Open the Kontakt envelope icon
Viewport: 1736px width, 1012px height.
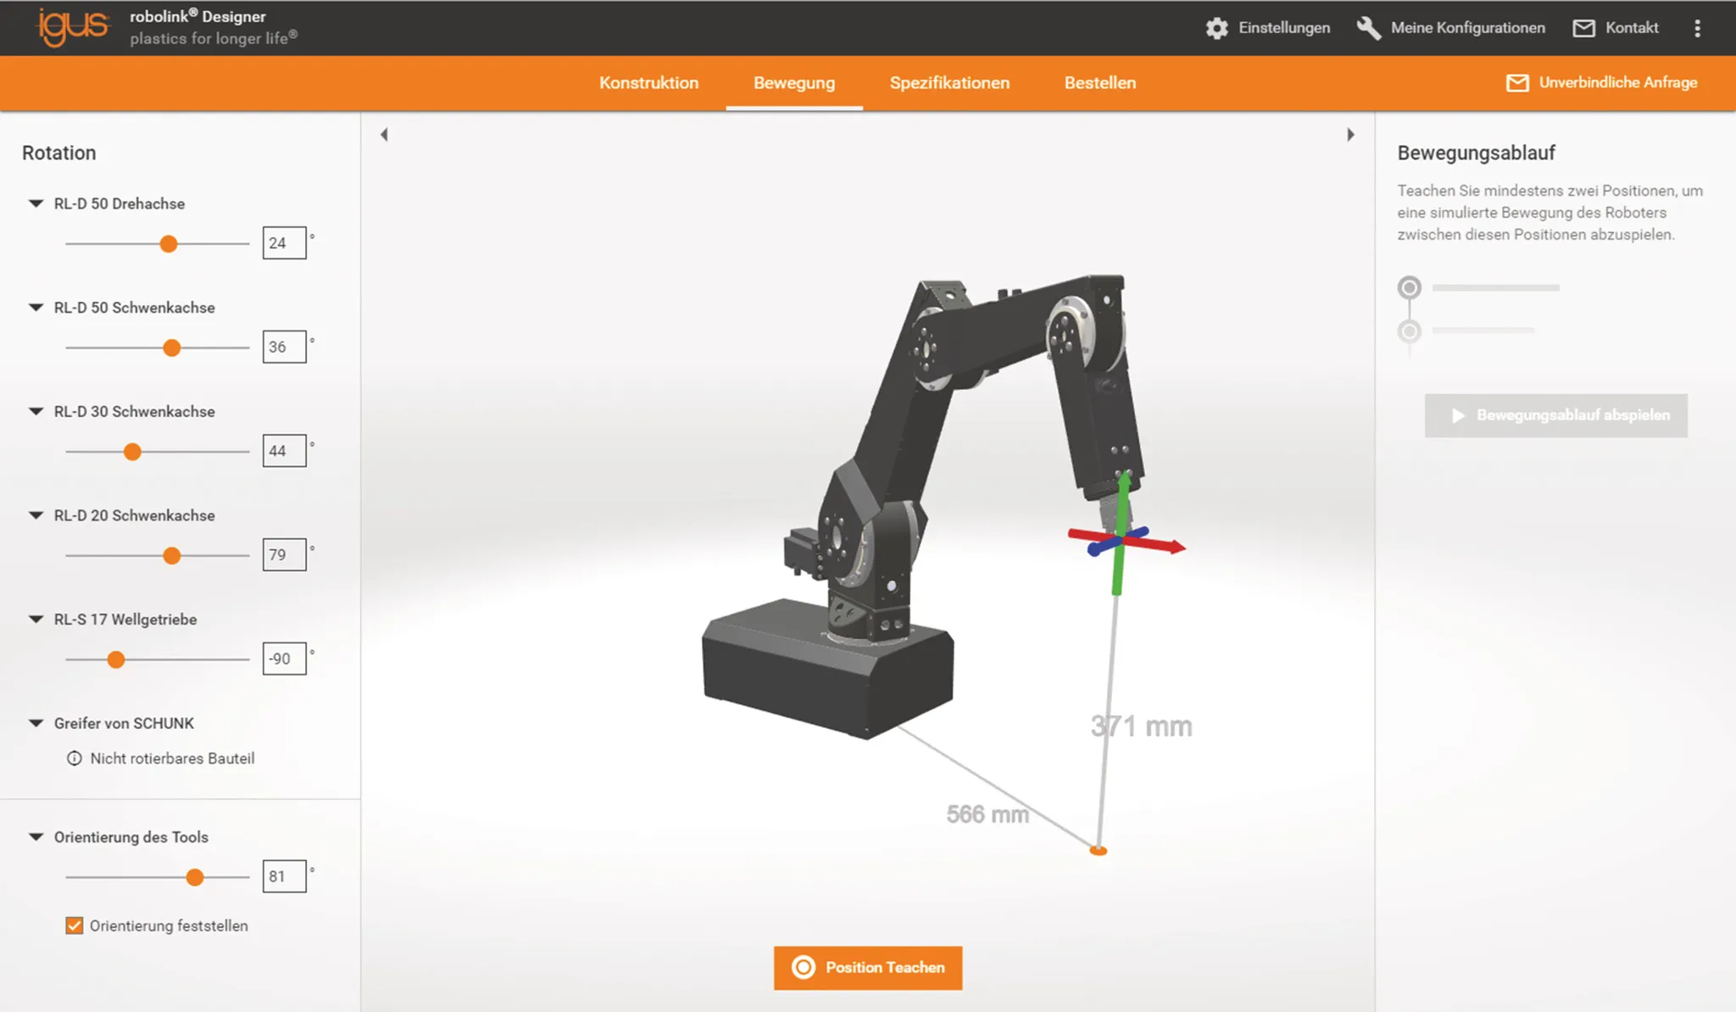click(1583, 28)
